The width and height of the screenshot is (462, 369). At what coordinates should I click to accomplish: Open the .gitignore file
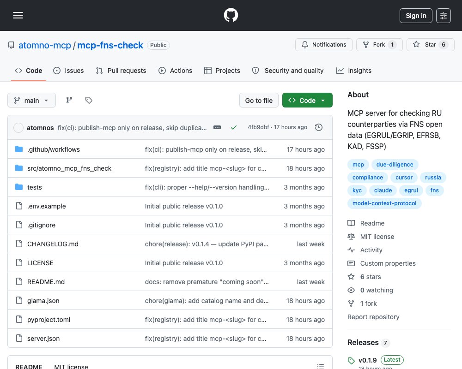coord(41,225)
